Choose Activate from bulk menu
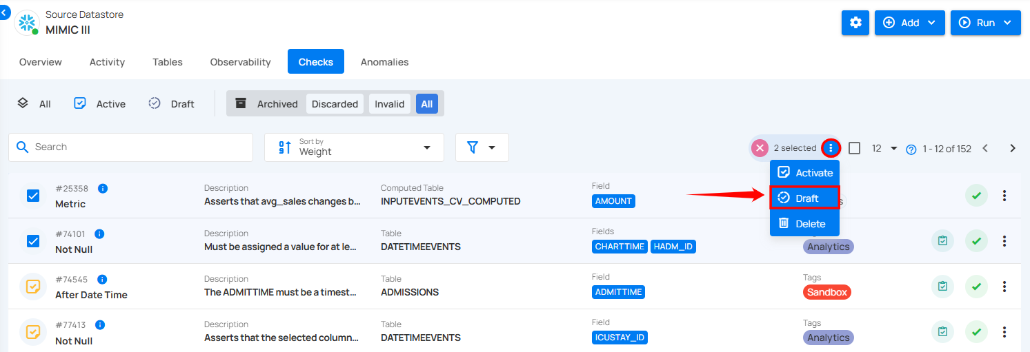The image size is (1030, 352). [x=805, y=172]
